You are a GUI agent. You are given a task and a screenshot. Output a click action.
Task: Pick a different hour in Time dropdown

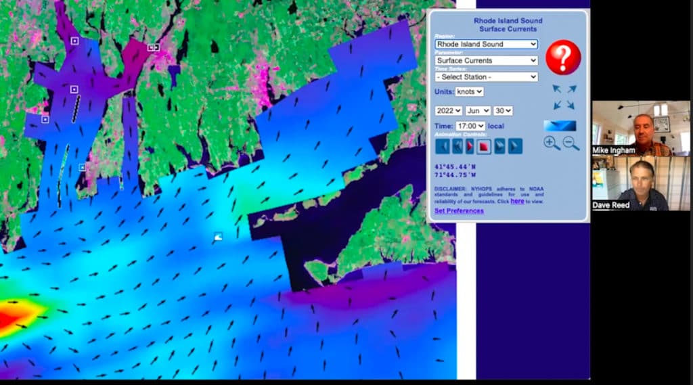pyautogui.click(x=471, y=126)
